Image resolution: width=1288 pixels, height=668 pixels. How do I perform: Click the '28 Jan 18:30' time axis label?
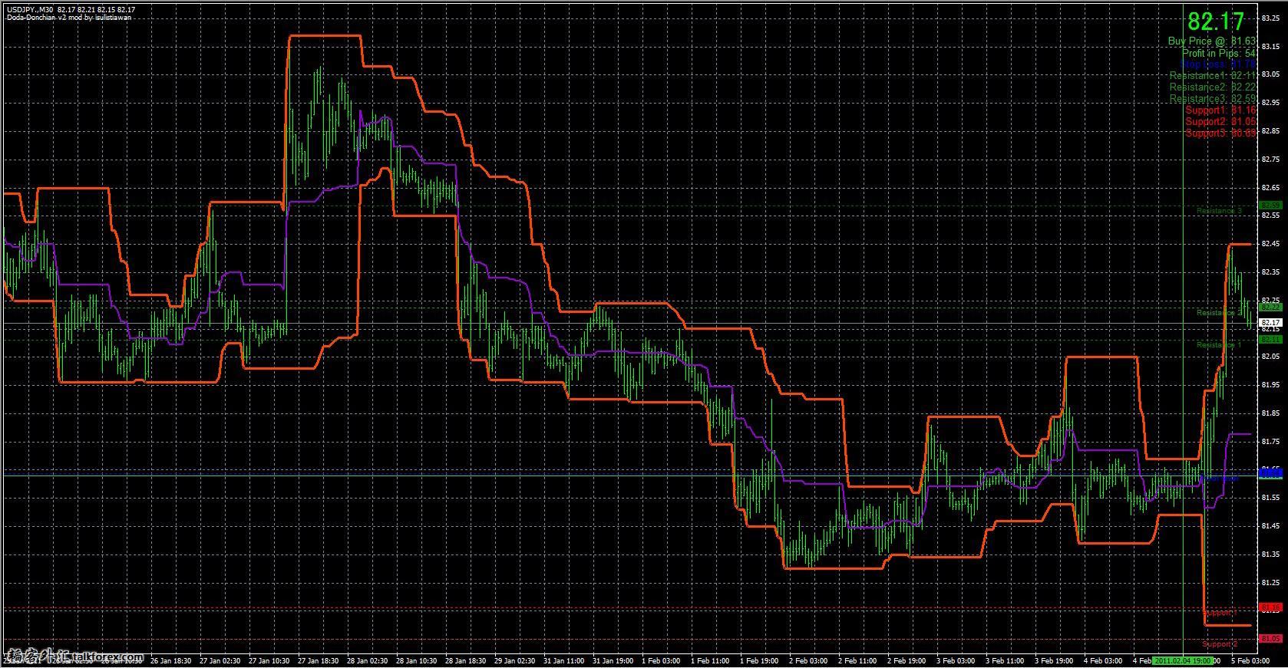(466, 660)
